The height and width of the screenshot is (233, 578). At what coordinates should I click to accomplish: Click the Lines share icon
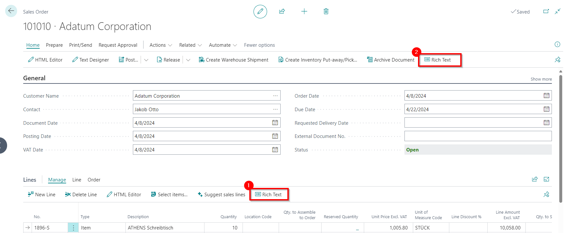tap(535, 179)
